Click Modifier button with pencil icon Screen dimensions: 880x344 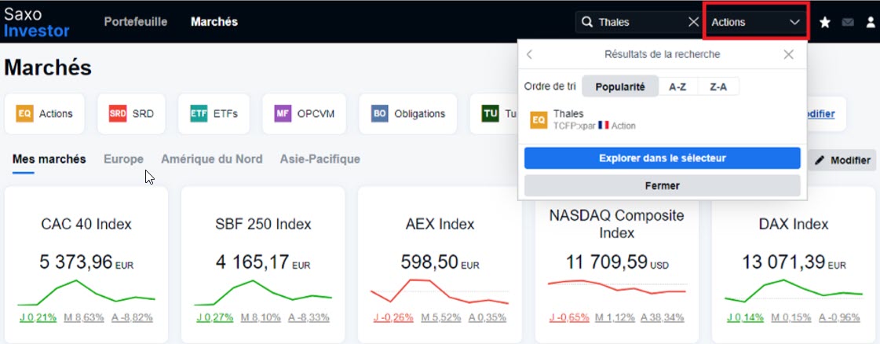point(842,160)
